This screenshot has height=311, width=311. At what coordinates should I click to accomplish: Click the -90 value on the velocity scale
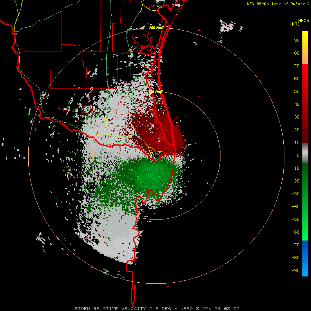(x=295, y=270)
